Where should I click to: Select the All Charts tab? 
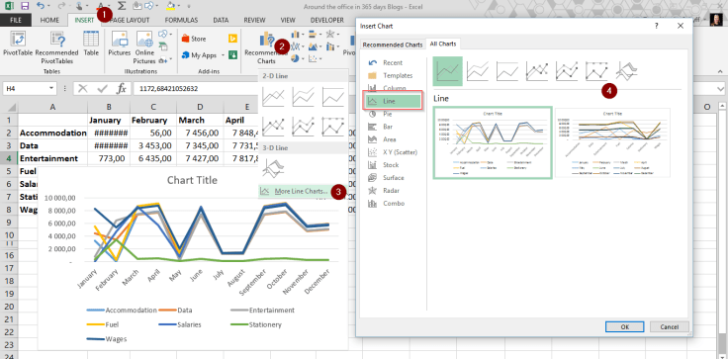pos(442,44)
